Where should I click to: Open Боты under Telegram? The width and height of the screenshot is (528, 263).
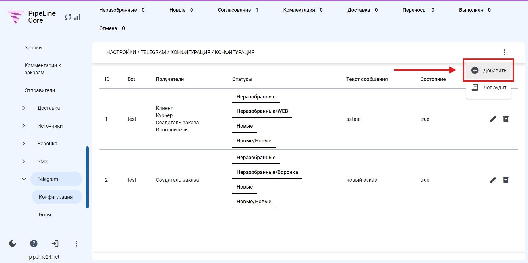[45, 215]
